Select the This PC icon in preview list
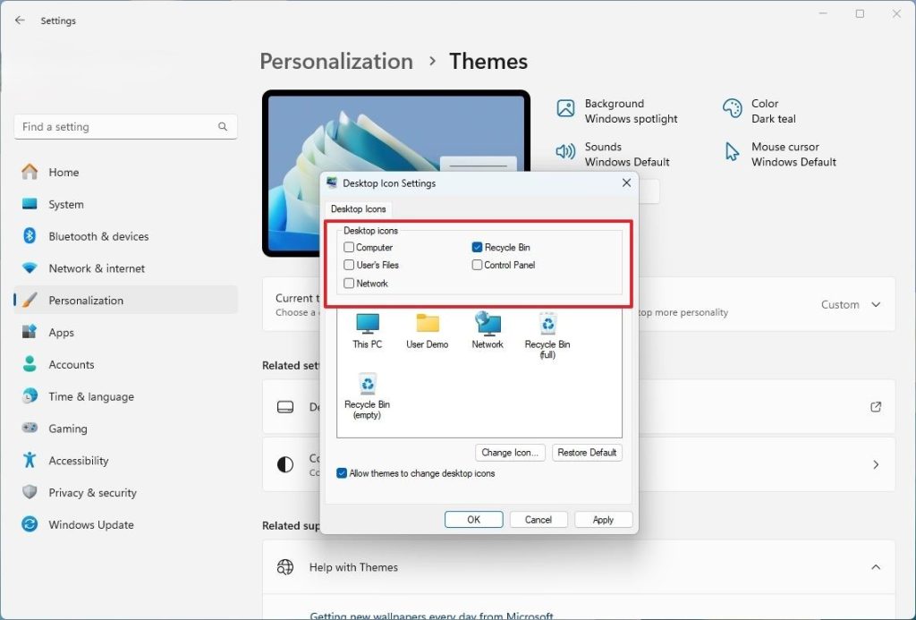Viewport: 916px width, 620px height. tap(367, 327)
